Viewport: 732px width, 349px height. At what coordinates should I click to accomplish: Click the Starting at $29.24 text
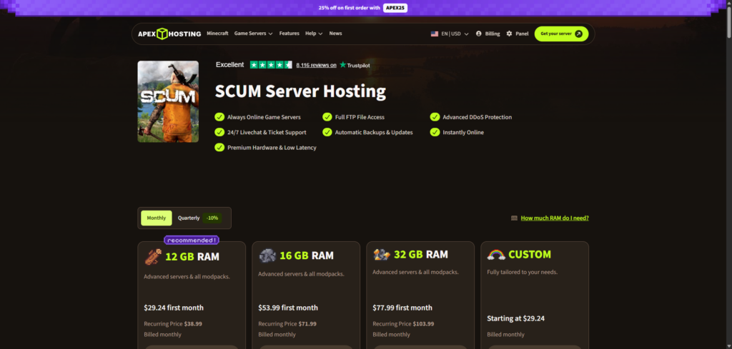(515, 319)
